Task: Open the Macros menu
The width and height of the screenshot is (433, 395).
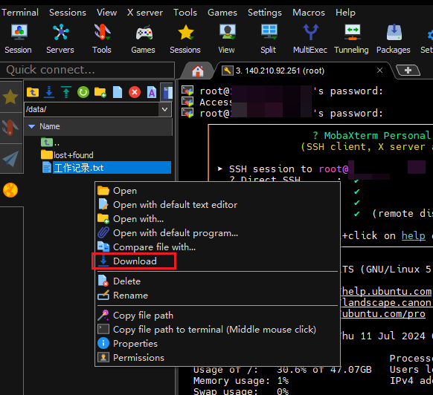Action: tap(309, 13)
